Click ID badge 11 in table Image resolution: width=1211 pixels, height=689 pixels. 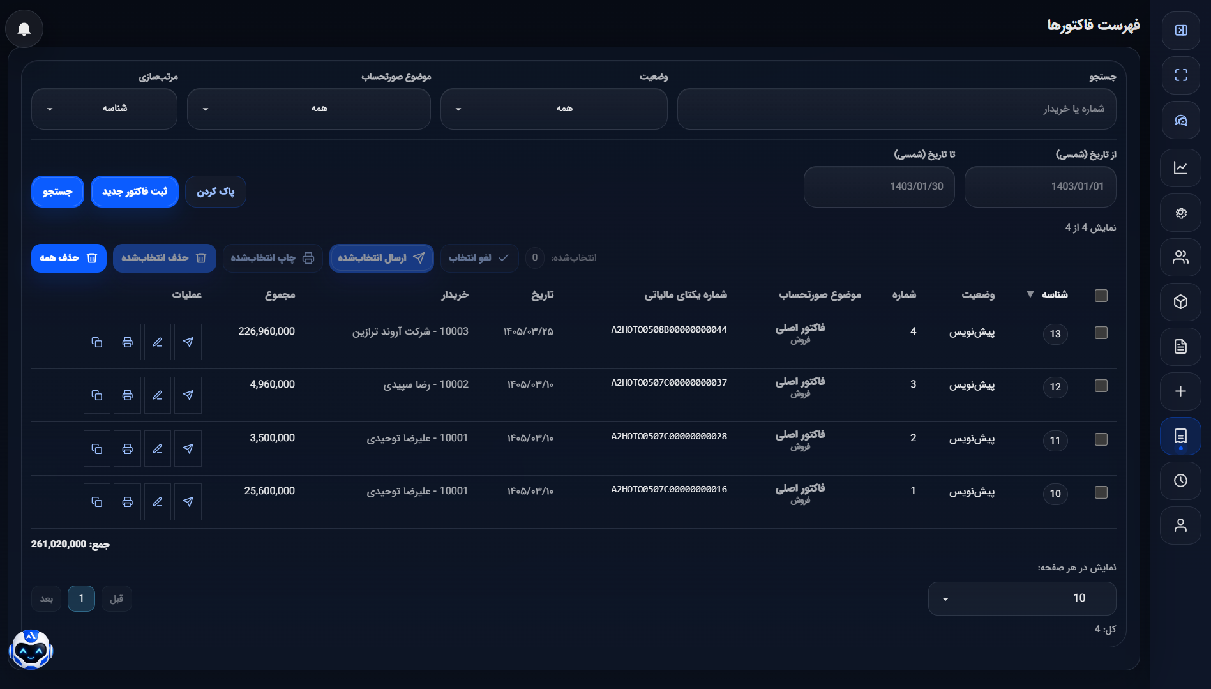pyautogui.click(x=1055, y=440)
